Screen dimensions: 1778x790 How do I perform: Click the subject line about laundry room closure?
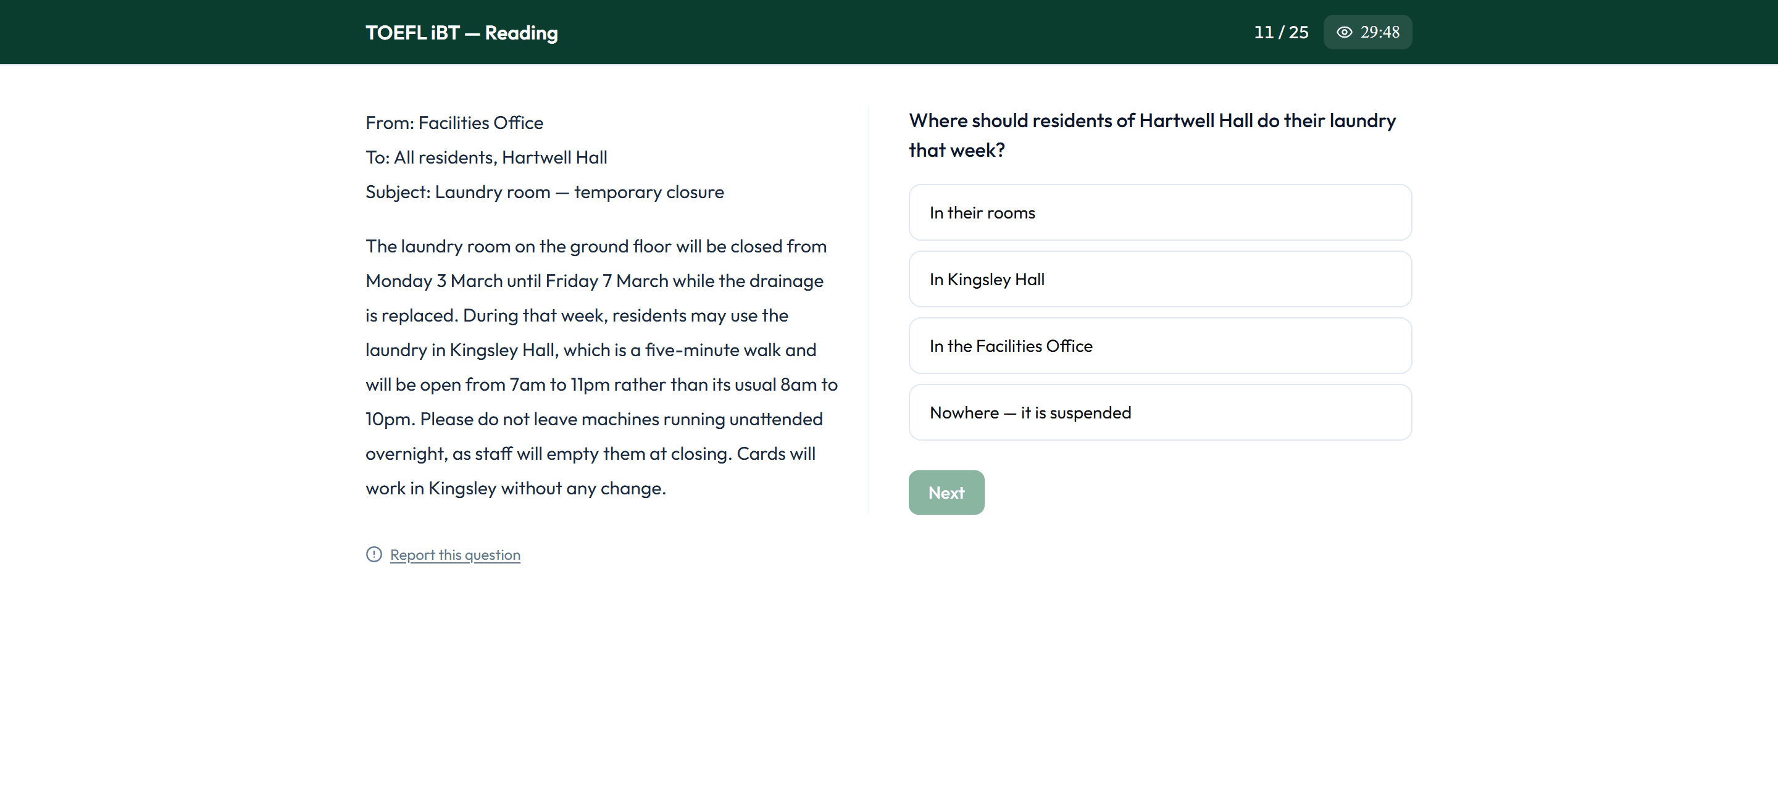click(x=545, y=192)
